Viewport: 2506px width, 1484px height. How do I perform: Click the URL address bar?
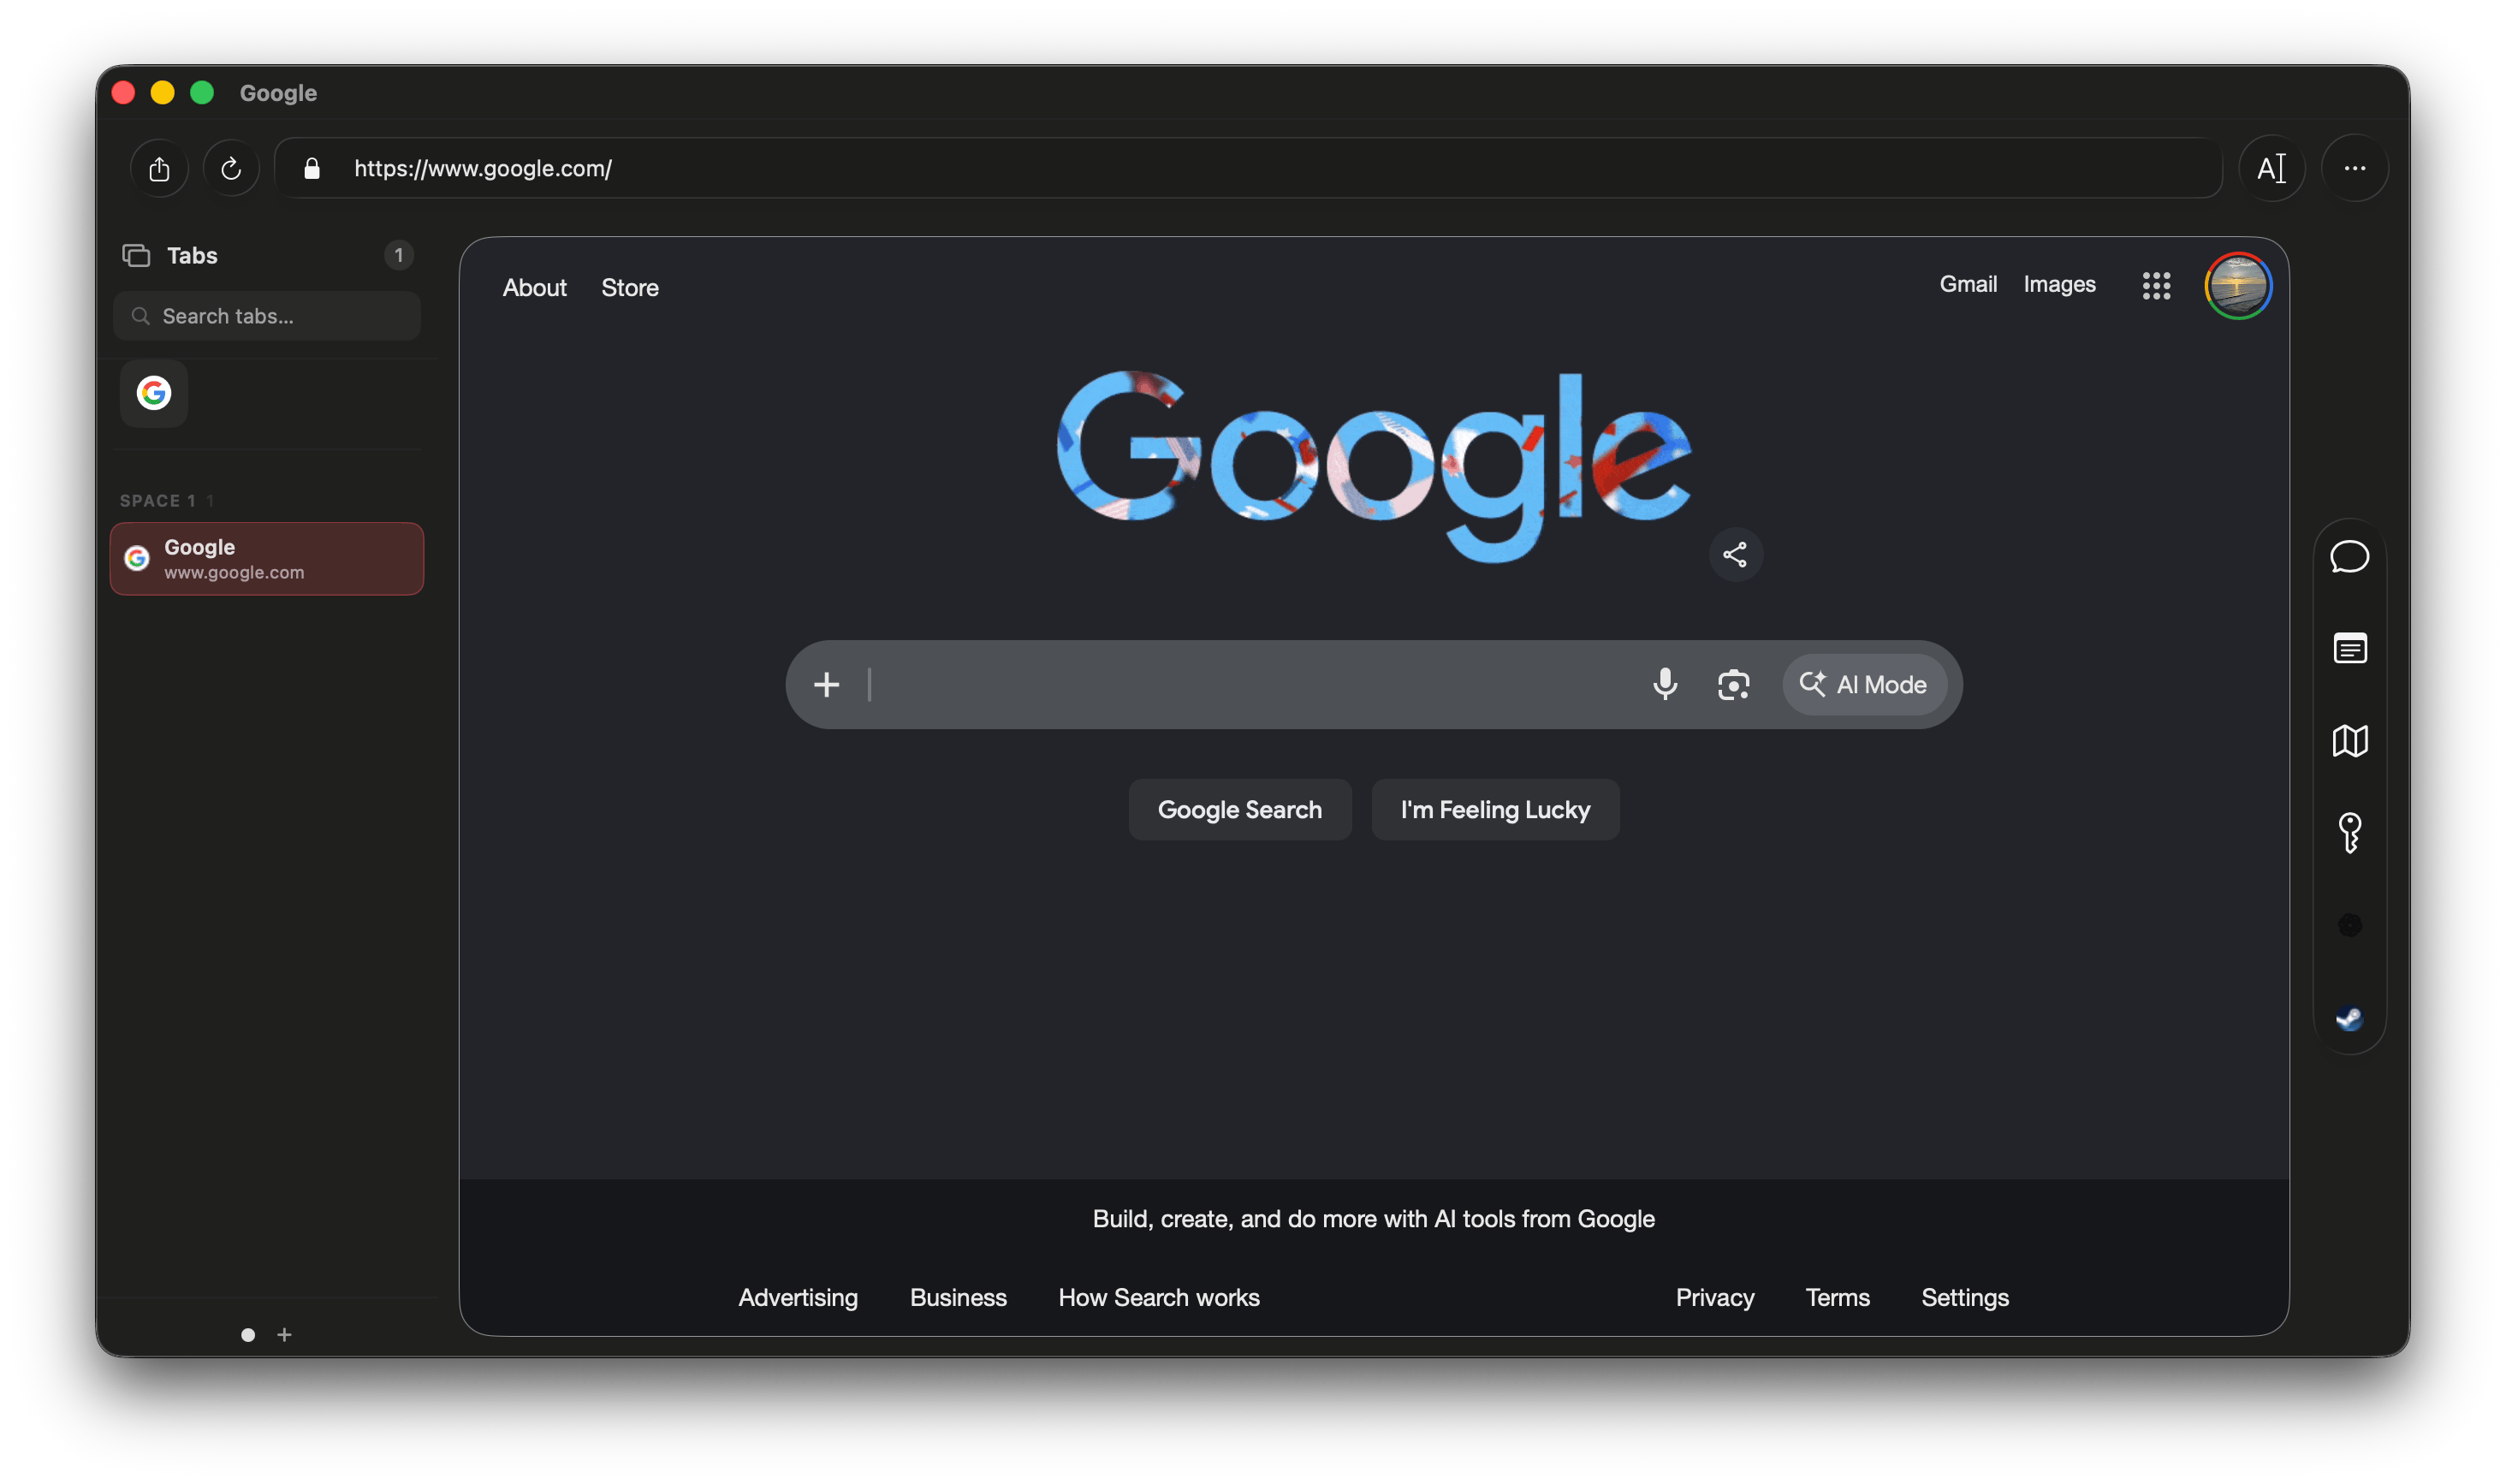pos(1248,168)
